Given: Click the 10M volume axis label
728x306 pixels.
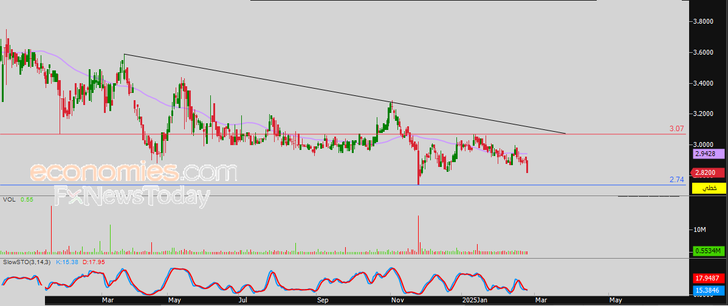Looking at the screenshot, I should (x=699, y=231).
